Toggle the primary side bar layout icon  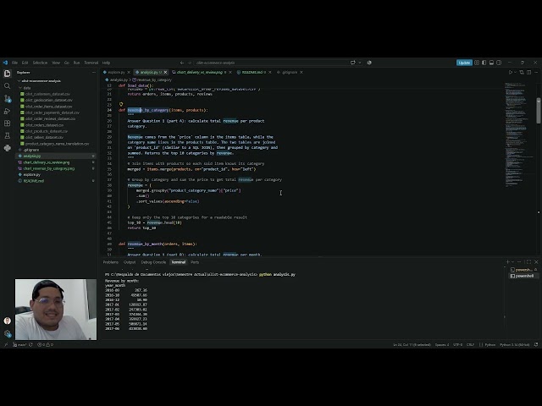pyautogui.click(x=484, y=63)
